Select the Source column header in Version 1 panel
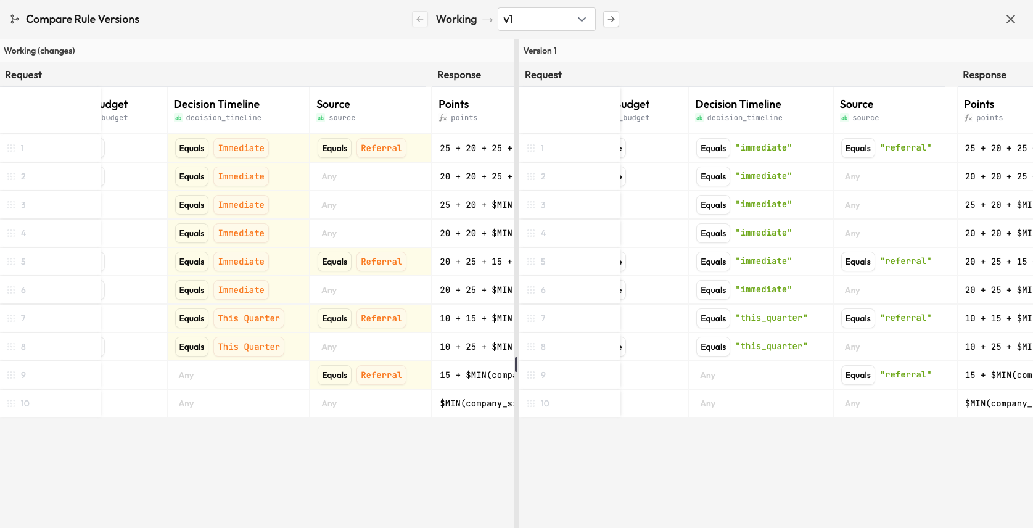The width and height of the screenshot is (1033, 528). point(856,104)
